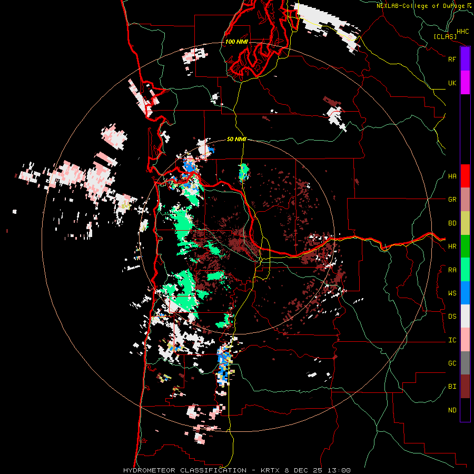This screenshot has height=474, width=474.
Task: Click the GR legend color block
Action: [465, 200]
